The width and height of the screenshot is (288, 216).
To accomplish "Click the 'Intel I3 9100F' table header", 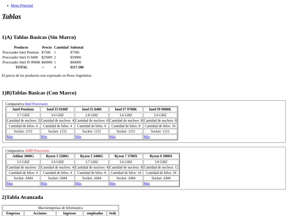I will click(57, 109).
